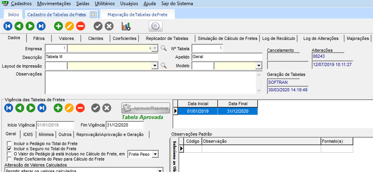The width and height of the screenshot is (373, 172).
Task: Add new Vigência with green plus
Action: pos(58,108)
